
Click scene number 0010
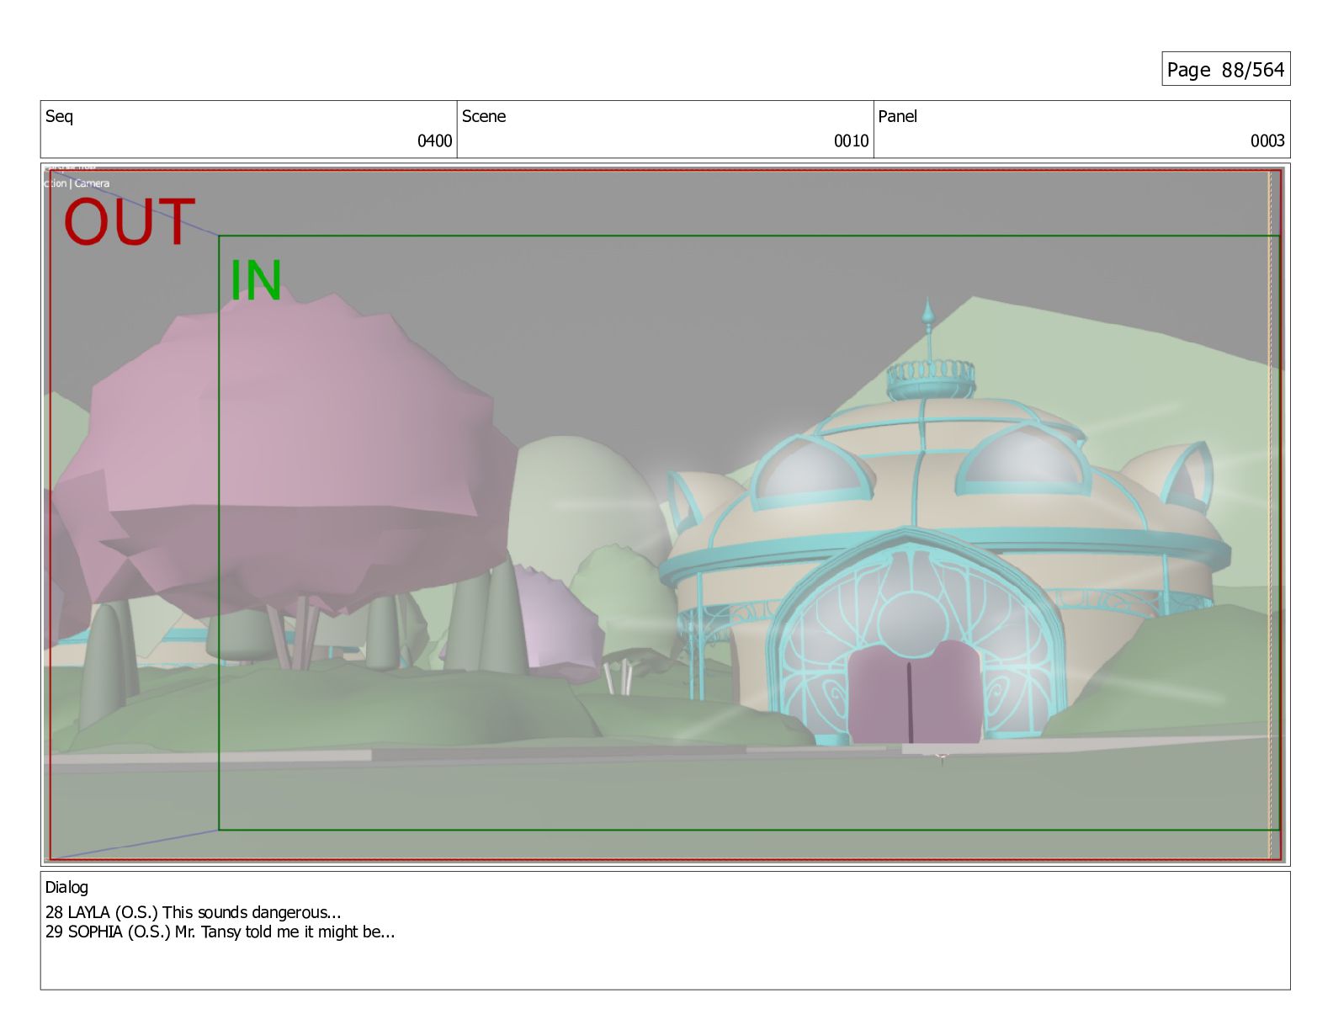tap(851, 141)
